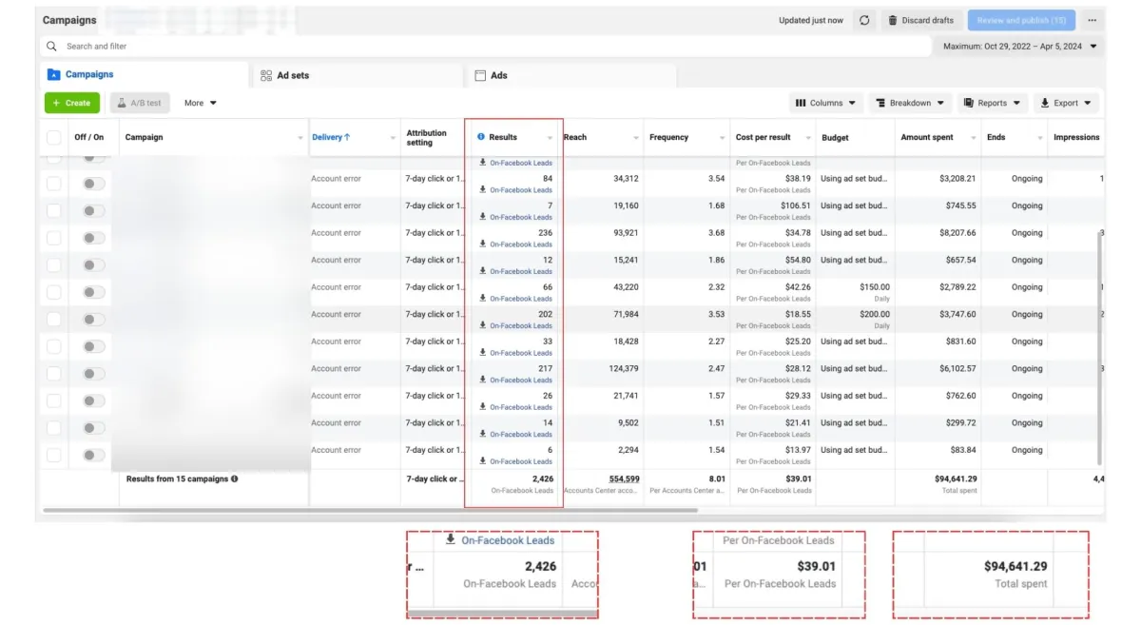This screenshot has width=1141, height=625.
Task: Click the info icon beside Results from 15 campaigns
Action: pyautogui.click(x=235, y=479)
